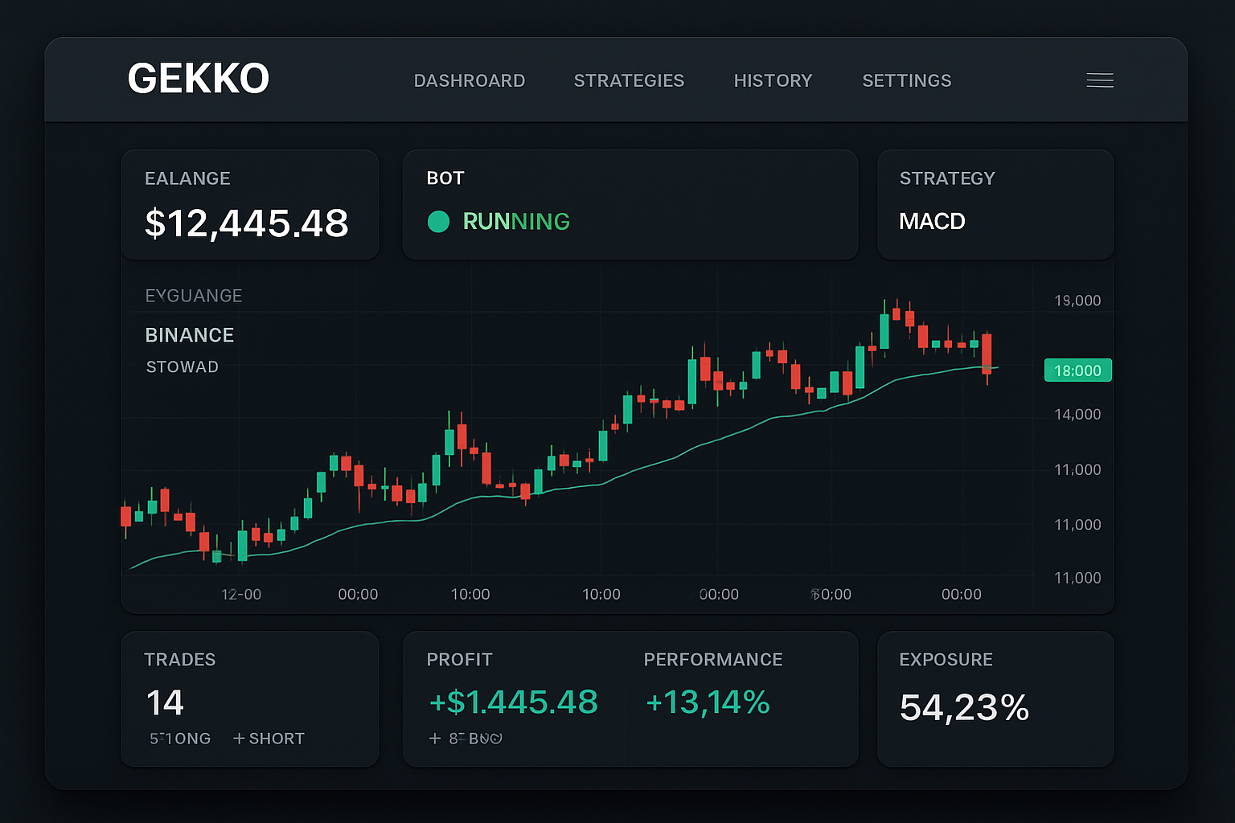Click the 00:00 time axis label
This screenshot has height=823, width=1235.
tap(357, 595)
